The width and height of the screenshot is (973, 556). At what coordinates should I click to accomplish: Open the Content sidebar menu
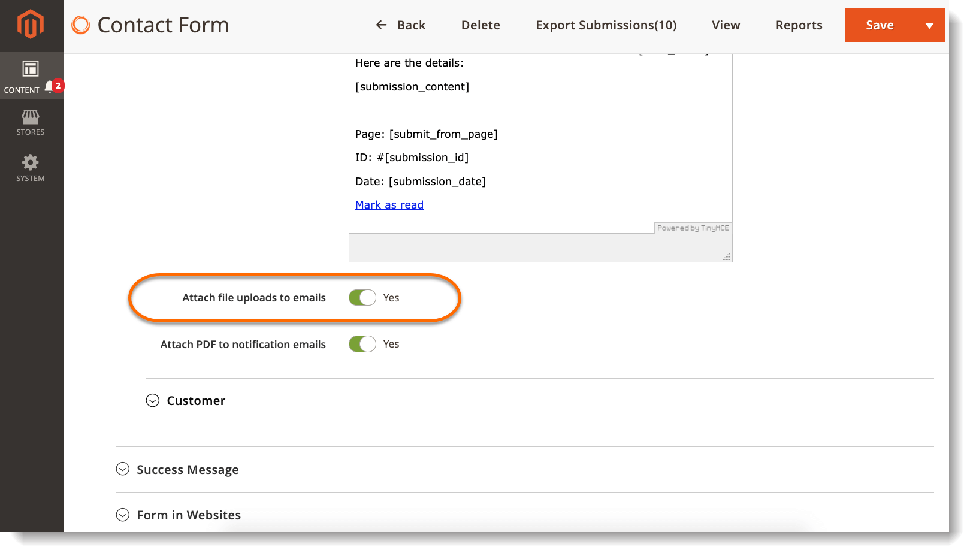click(x=30, y=76)
